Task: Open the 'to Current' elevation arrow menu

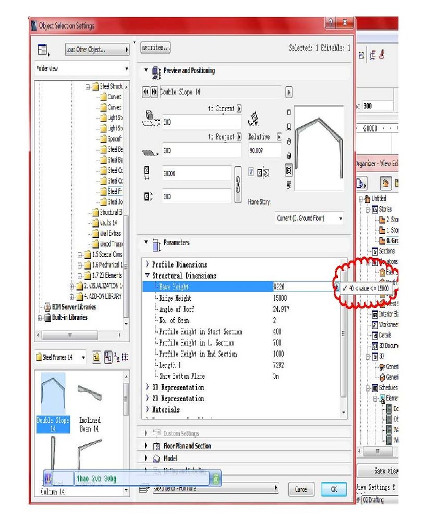Action: pos(239,108)
